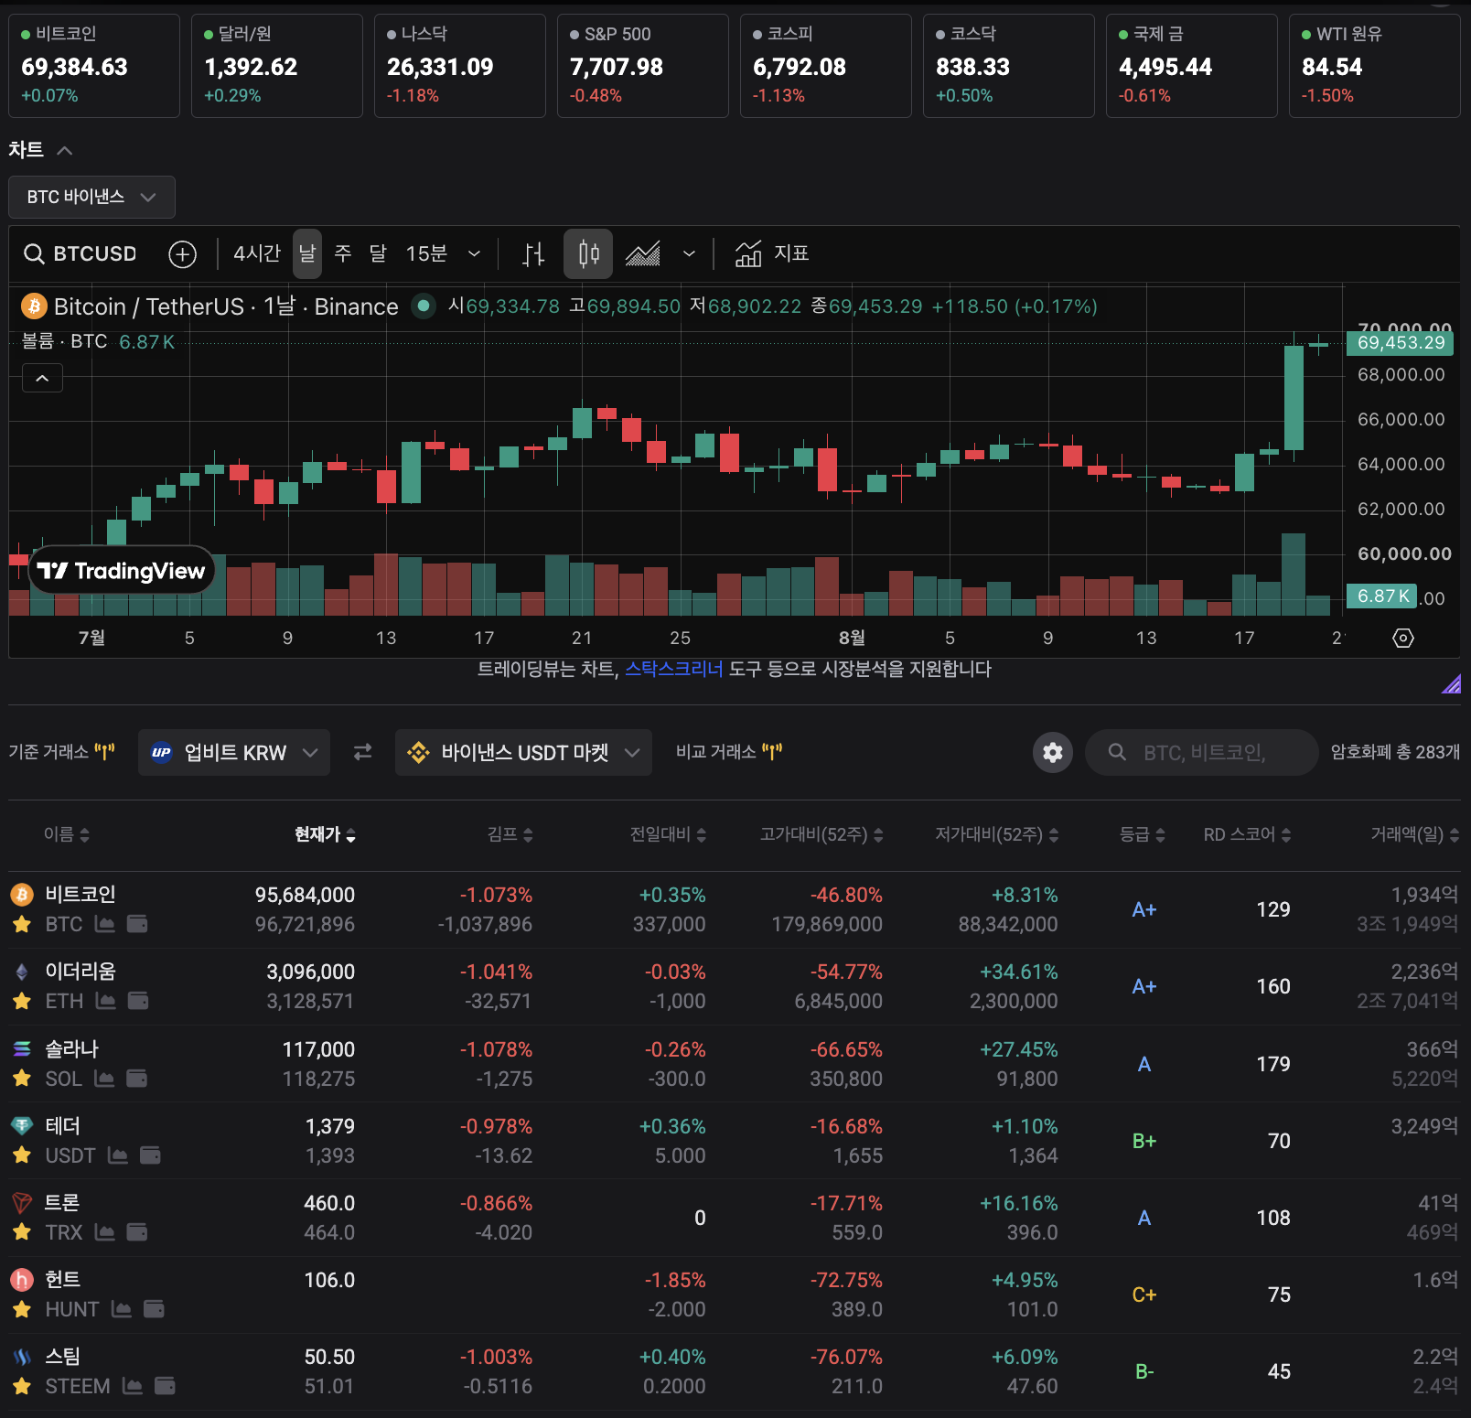This screenshot has width=1471, height=1418.
Task: Open the indicators (지표) menu
Action: click(773, 253)
